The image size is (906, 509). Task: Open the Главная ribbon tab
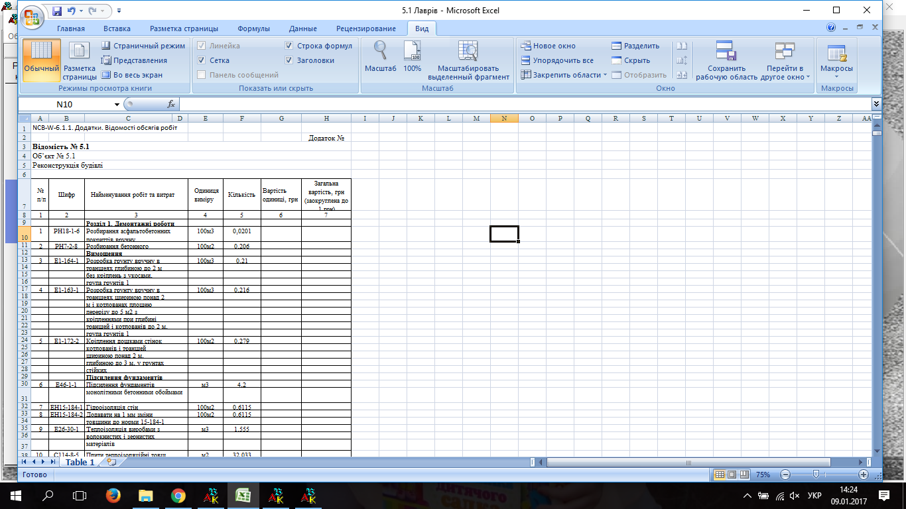pos(71,28)
